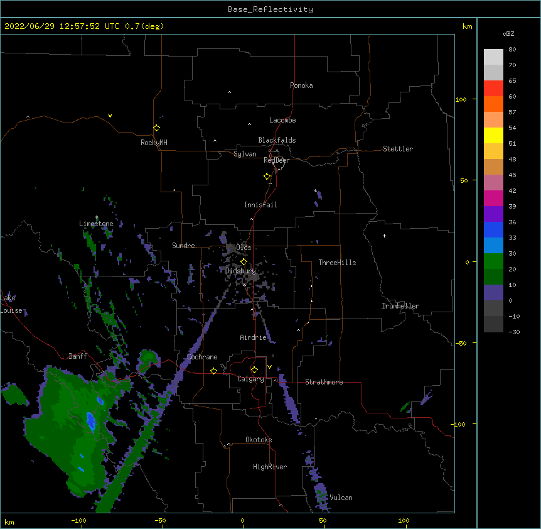Click the Sundre city label
The height and width of the screenshot is (529, 541).
coord(183,246)
